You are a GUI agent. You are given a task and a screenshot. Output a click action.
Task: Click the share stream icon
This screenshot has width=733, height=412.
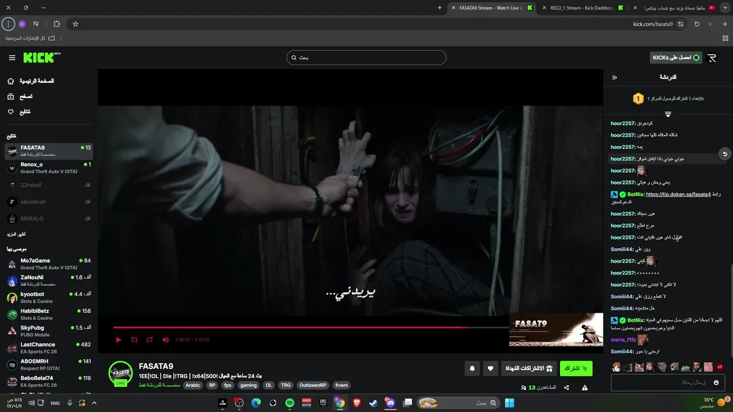pos(566,387)
